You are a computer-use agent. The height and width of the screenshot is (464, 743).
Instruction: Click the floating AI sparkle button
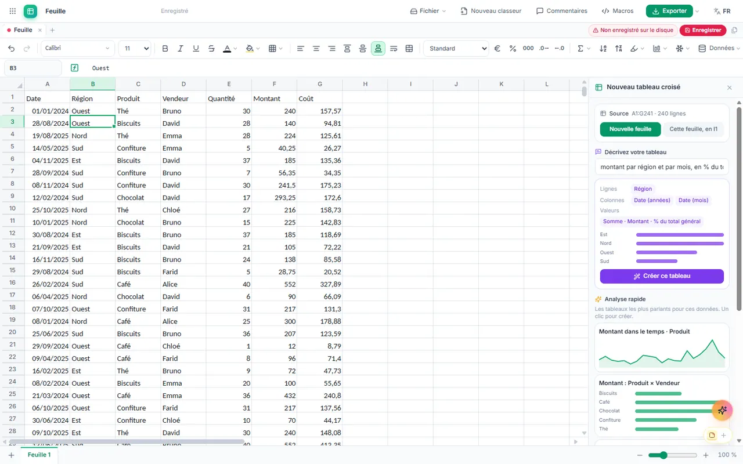722,410
